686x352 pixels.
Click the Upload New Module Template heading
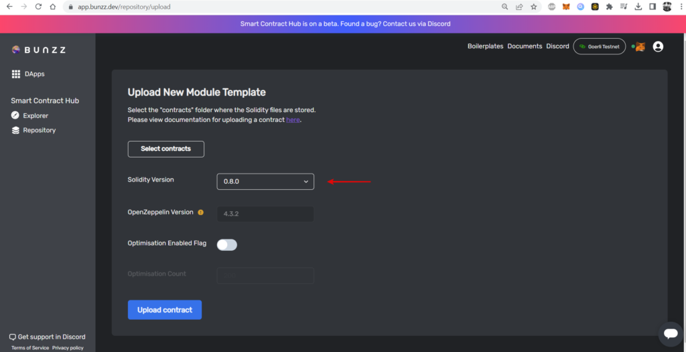tap(196, 93)
